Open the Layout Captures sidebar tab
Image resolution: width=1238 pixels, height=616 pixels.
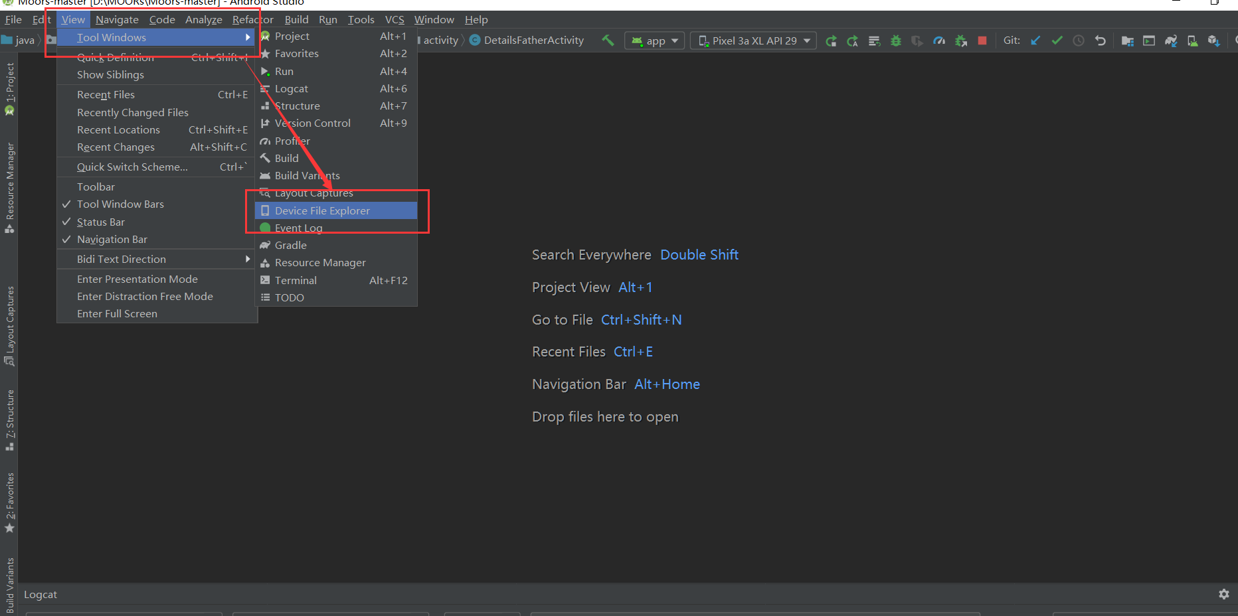pos(9,326)
